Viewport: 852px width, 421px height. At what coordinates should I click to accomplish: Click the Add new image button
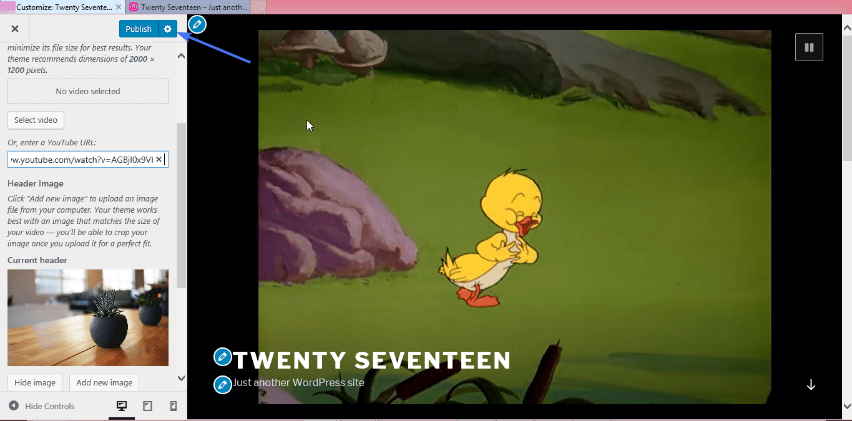tap(104, 382)
